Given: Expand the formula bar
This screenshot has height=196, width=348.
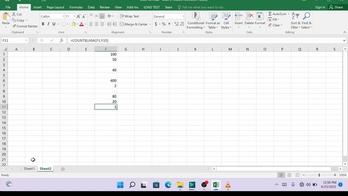Looking at the screenshot, I should tap(344, 40).
